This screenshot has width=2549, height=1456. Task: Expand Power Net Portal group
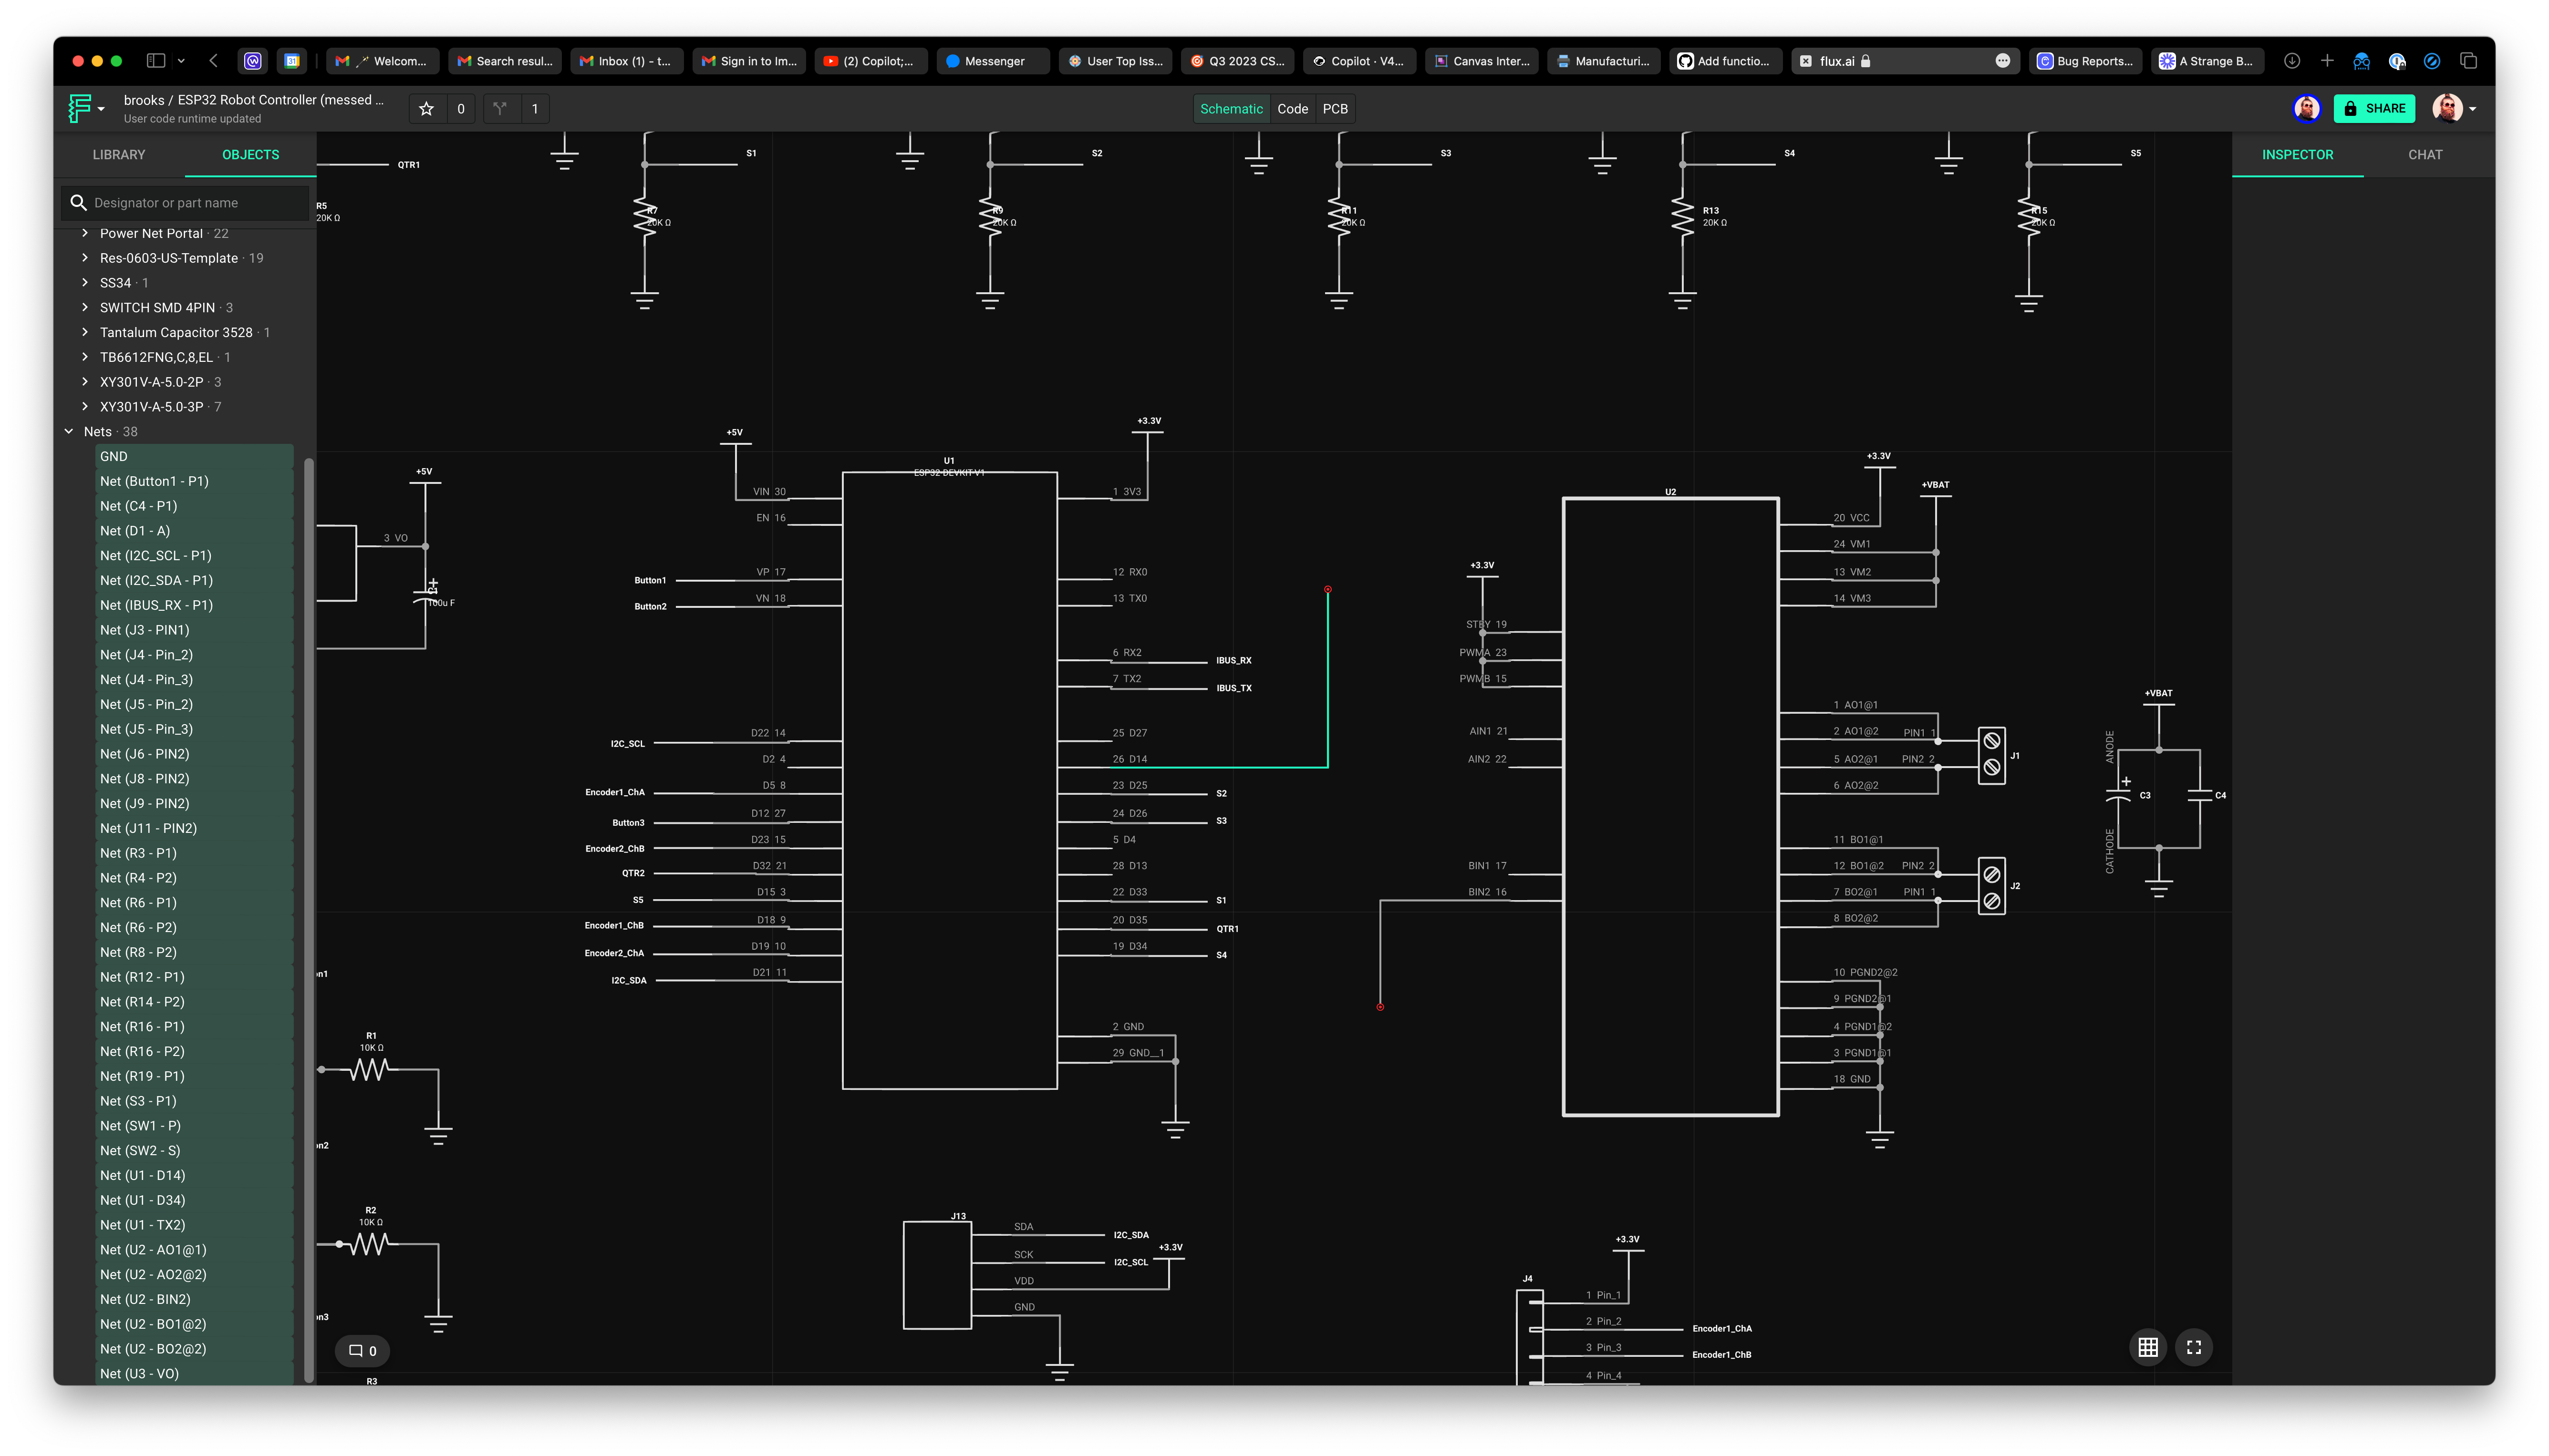(85, 233)
